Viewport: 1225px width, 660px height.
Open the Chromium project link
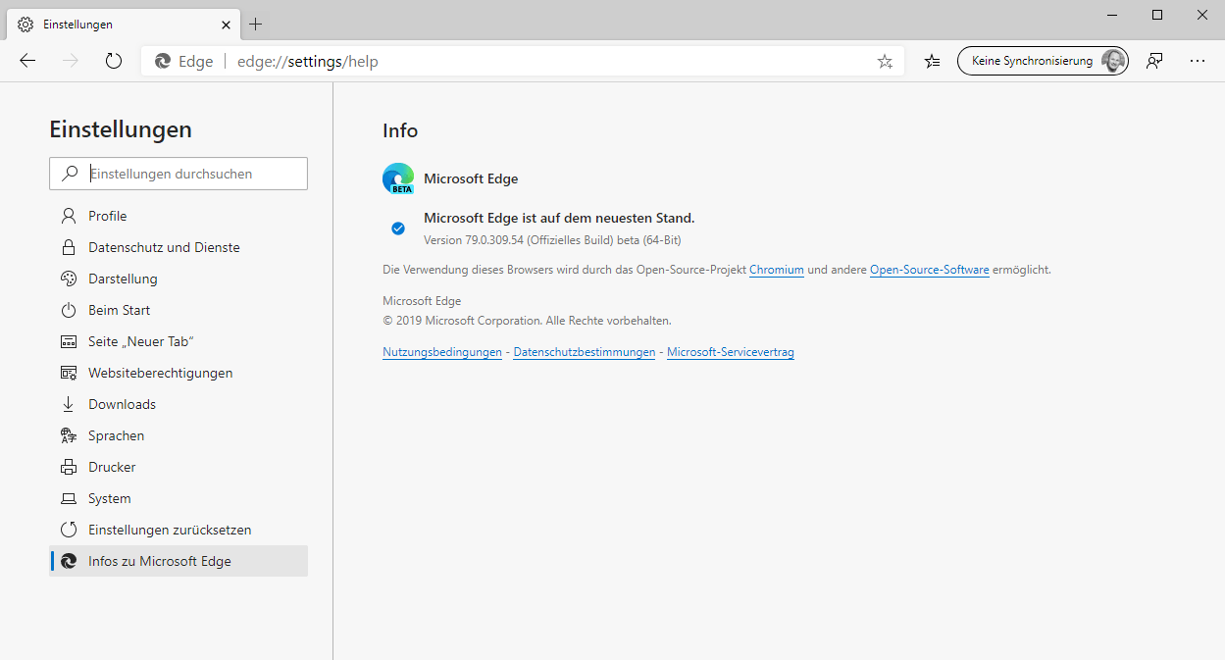pyautogui.click(x=776, y=270)
